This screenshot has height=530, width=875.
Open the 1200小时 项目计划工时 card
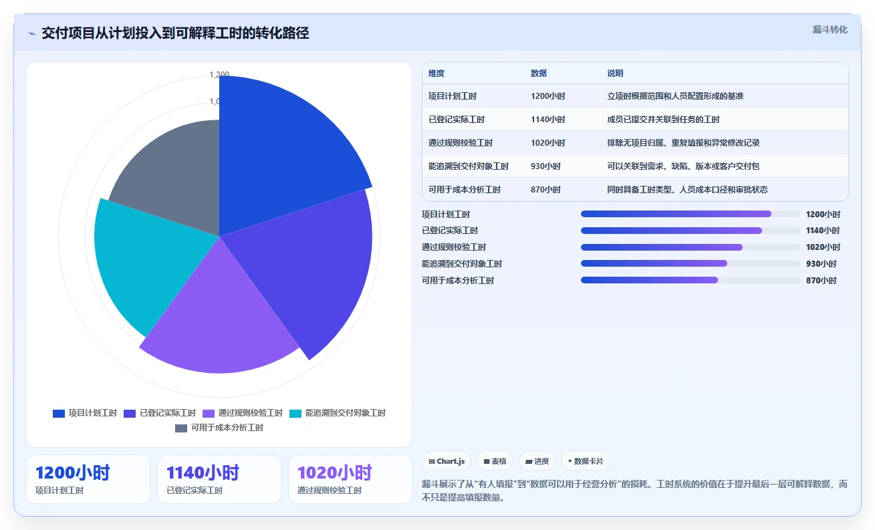coord(88,479)
